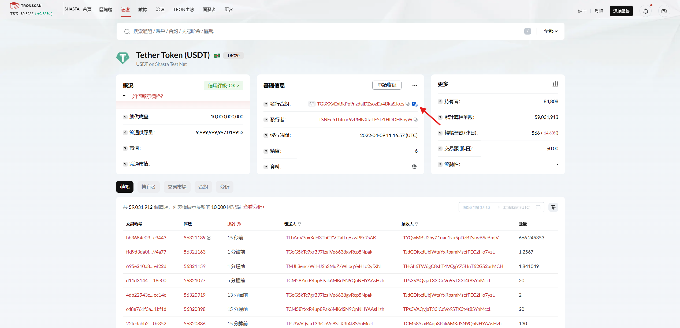Viewport: 680px width, 328px height.
Task: Click the 連接錢包 button
Action: point(621,11)
